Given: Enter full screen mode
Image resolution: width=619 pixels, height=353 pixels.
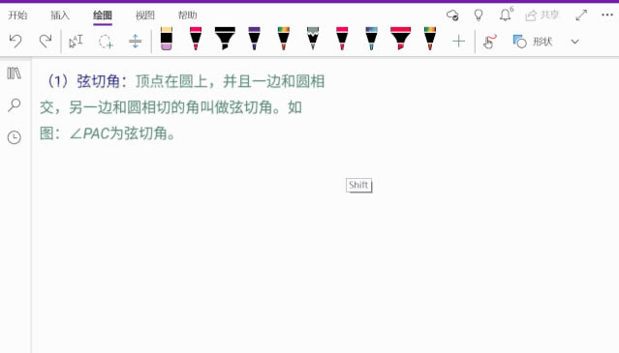Looking at the screenshot, I should pyautogui.click(x=581, y=15).
